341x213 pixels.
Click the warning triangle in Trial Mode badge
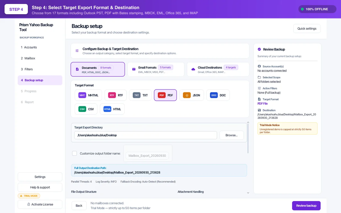click(21, 196)
